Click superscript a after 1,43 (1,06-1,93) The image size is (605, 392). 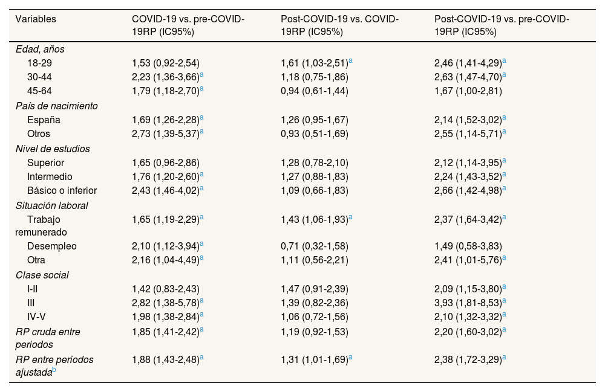coord(351,217)
